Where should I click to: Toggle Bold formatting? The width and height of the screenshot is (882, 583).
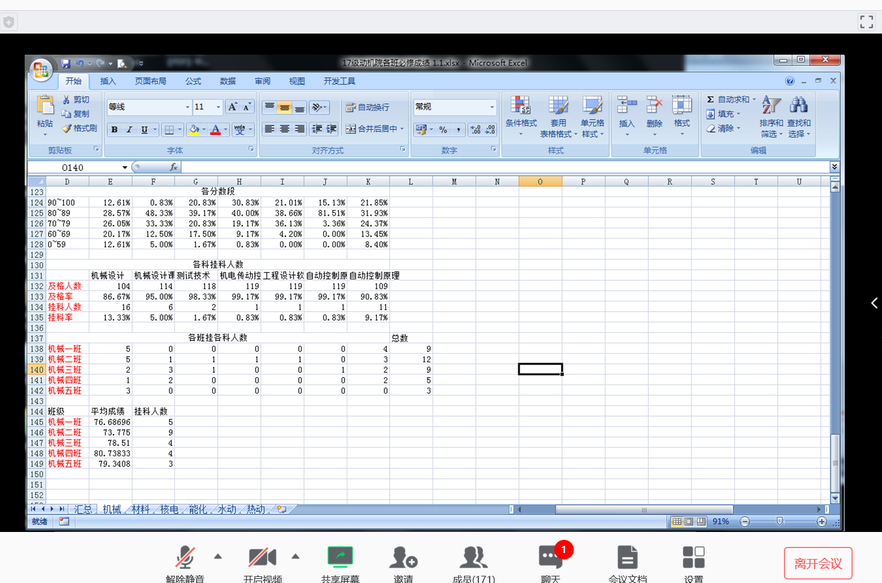pos(114,130)
